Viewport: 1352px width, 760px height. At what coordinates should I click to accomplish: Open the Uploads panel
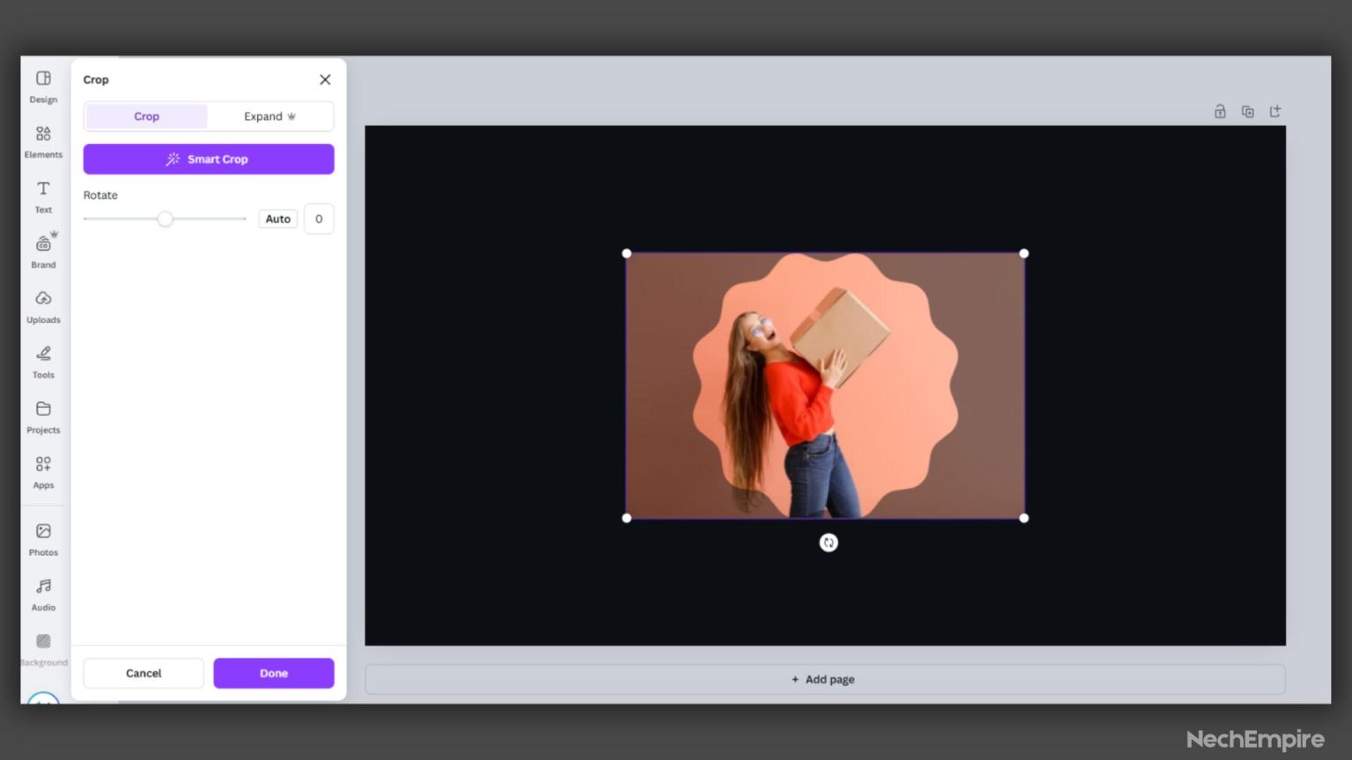click(42, 305)
